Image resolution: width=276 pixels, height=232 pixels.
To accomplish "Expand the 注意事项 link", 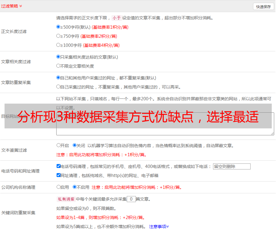I will (x=159, y=227).
